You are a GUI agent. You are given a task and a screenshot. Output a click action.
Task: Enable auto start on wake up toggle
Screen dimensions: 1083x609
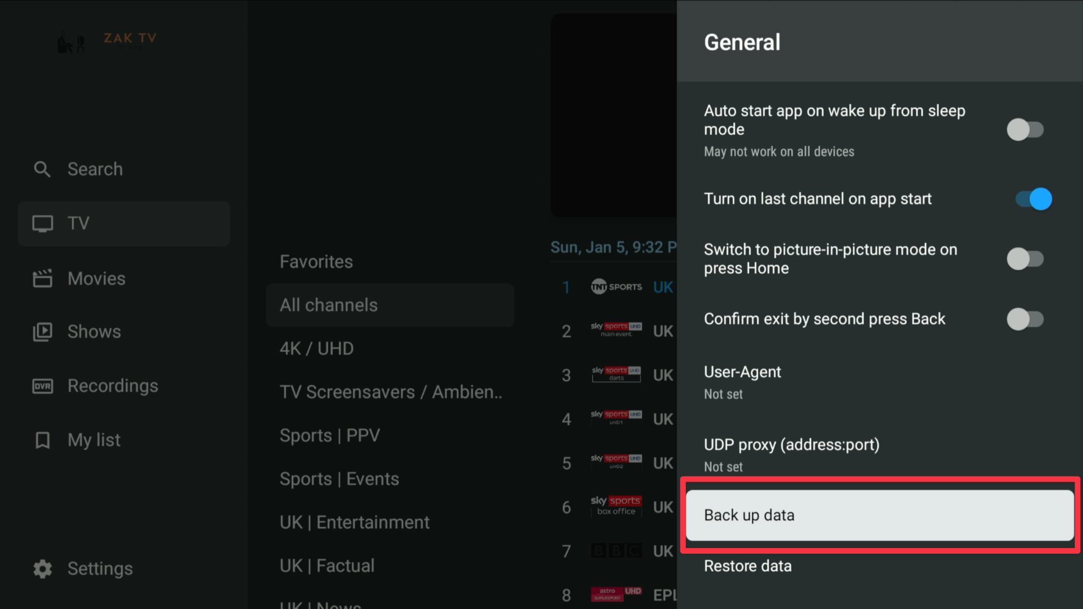coord(1025,130)
